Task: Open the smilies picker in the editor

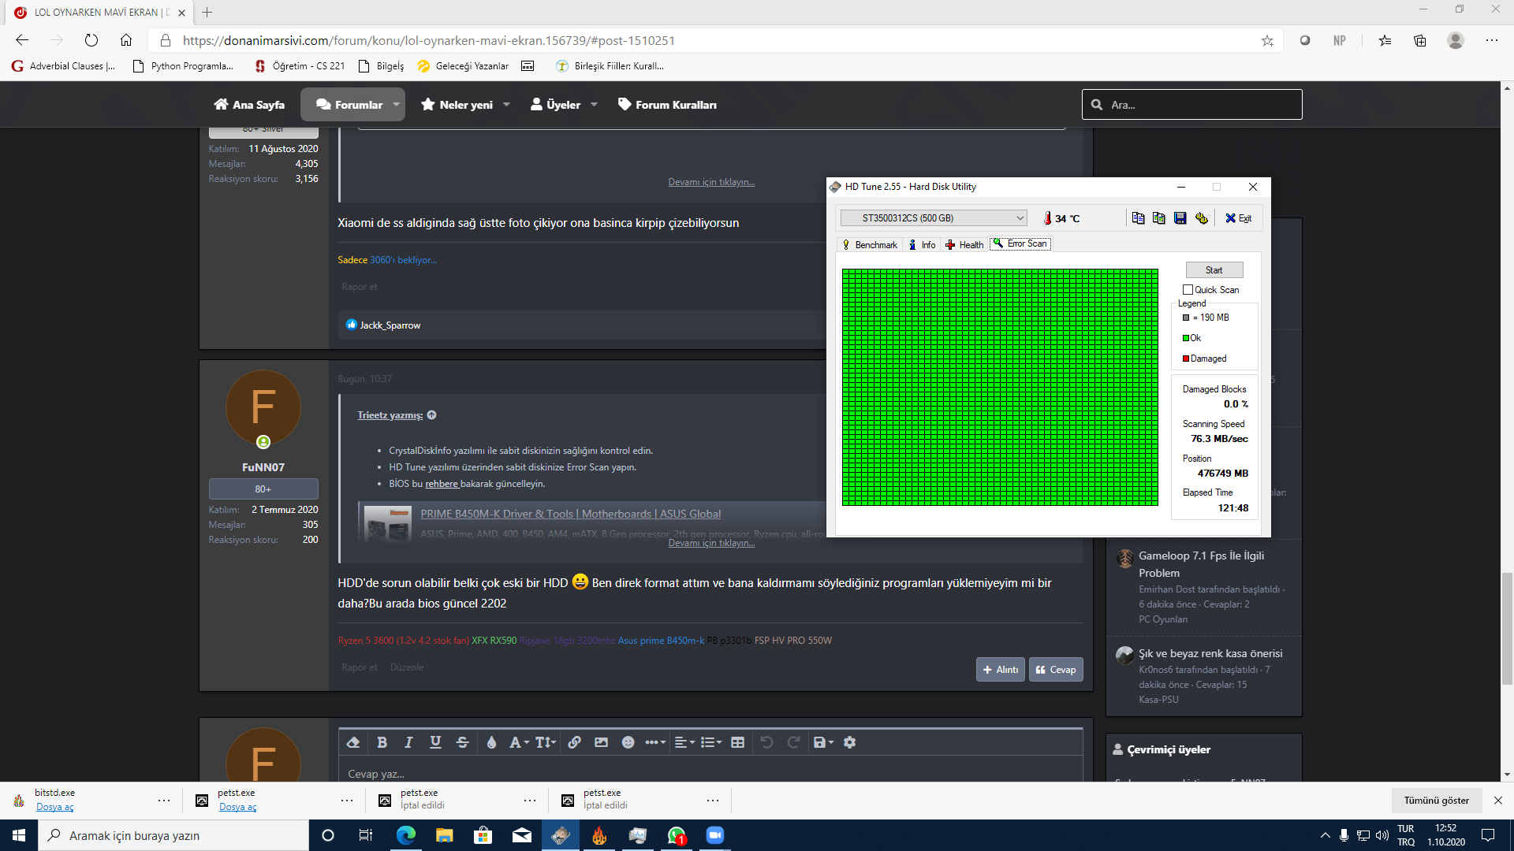Action: [x=628, y=742]
